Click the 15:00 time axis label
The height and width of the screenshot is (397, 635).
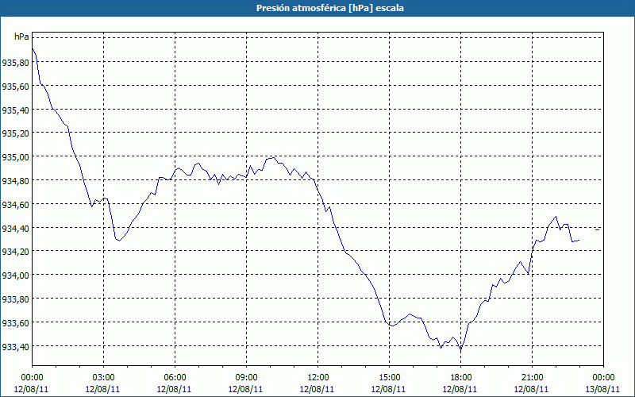389,377
